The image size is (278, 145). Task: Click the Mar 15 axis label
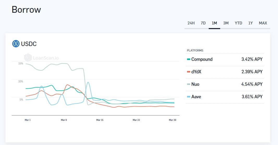click(x=100, y=120)
